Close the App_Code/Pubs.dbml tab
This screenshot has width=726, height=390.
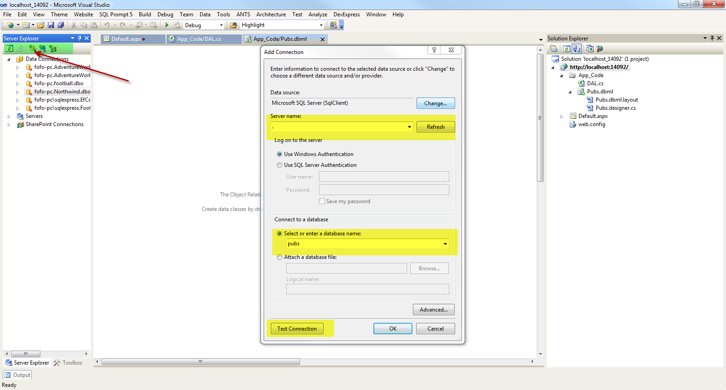coord(323,39)
